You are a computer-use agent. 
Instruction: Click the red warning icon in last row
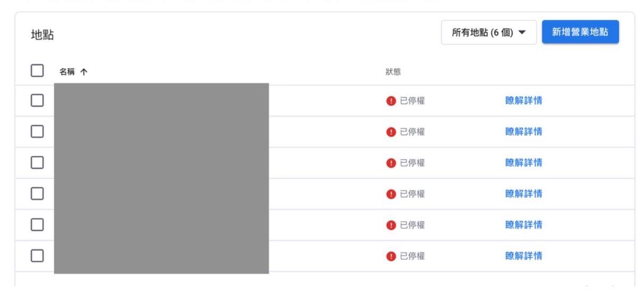(391, 256)
